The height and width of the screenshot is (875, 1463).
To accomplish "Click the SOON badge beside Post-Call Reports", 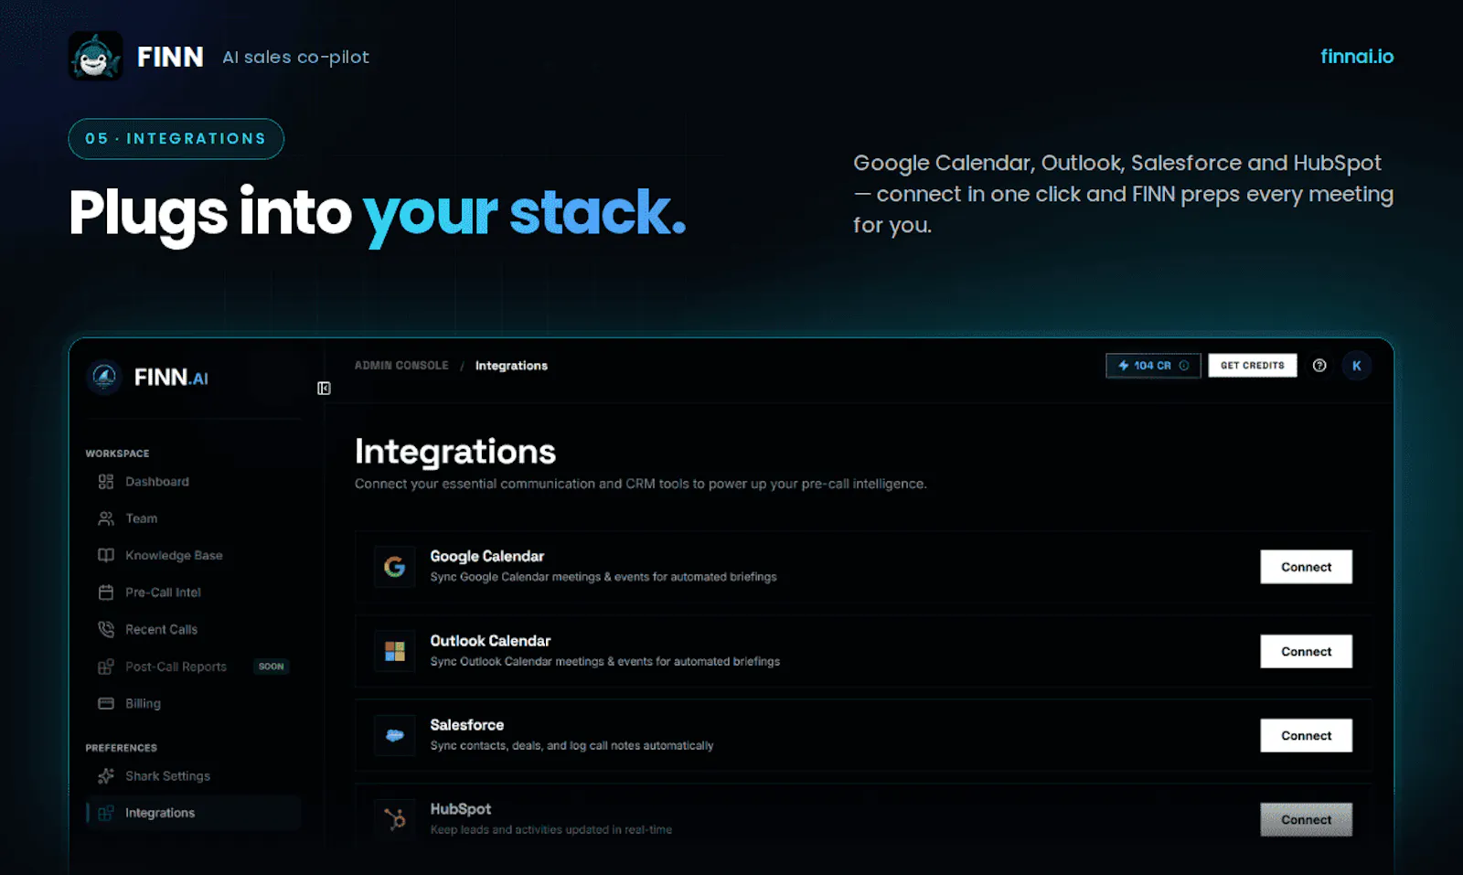I will 271,667.
